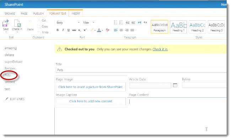Click the Save icon in the ribbon
Image resolution: width=232 pixels, height=140 pixels.
6,23
